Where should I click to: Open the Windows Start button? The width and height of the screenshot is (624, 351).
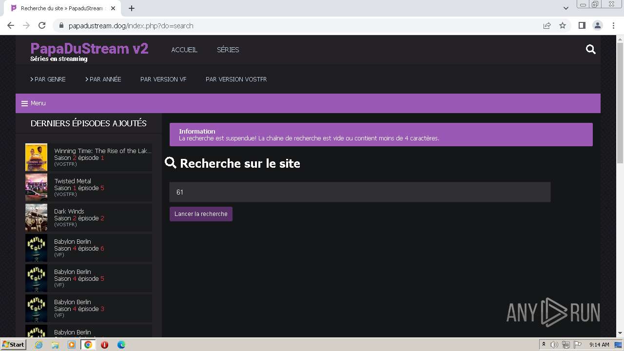13,345
